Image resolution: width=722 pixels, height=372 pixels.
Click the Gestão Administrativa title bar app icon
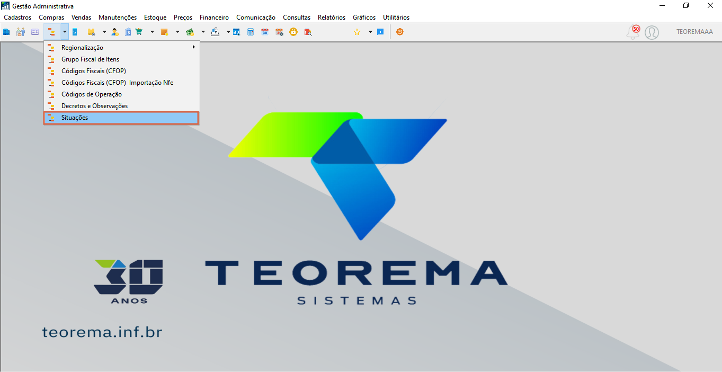click(6, 6)
